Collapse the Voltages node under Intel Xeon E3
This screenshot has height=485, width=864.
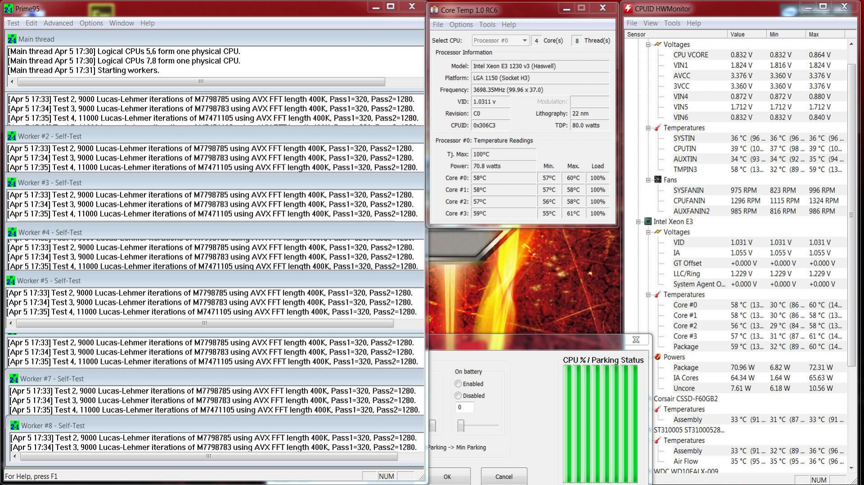(x=648, y=232)
